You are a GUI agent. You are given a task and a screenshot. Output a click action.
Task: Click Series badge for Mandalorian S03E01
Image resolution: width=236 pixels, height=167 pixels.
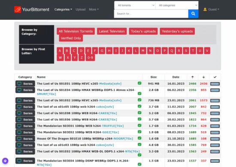point(25,126)
